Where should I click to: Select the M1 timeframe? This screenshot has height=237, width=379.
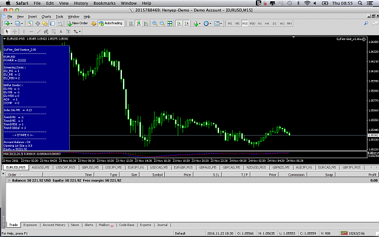coord(230,24)
